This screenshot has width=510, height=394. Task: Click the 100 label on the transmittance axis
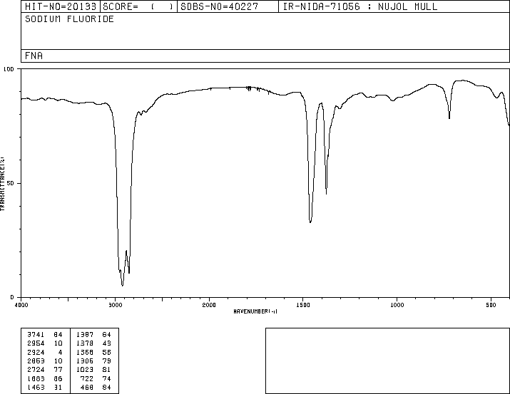(x=9, y=69)
